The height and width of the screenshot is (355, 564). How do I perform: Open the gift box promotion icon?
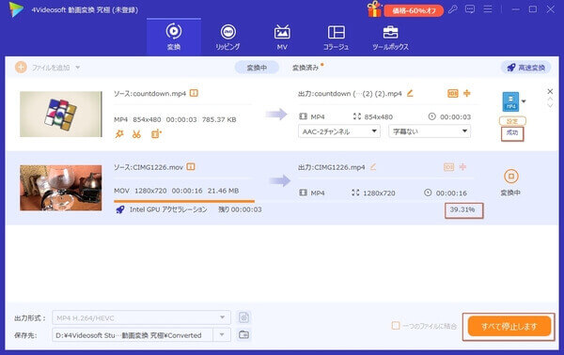pyautogui.click(x=374, y=9)
